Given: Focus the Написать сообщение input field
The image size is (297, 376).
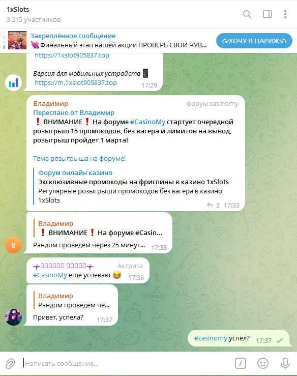Looking at the screenshot, I should [127, 363].
